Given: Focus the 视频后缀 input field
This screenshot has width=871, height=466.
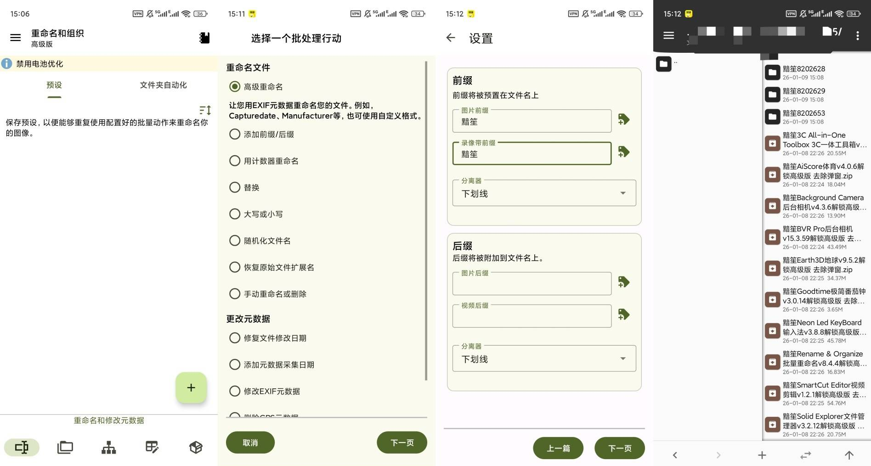Looking at the screenshot, I should (532, 316).
